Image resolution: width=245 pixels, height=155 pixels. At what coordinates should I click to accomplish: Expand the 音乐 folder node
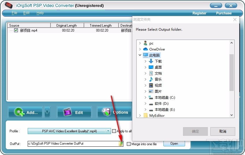click(x=145, y=79)
